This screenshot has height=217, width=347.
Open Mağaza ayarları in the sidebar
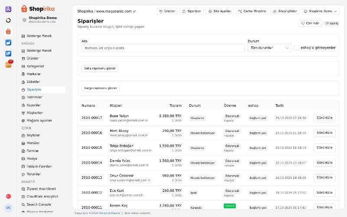43,121
